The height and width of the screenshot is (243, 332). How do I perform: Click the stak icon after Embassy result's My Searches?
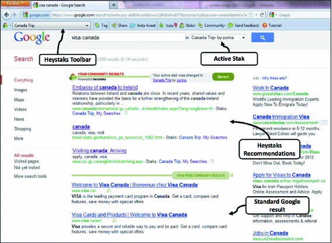click(126, 113)
